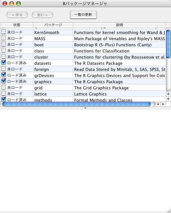Viewport: 171px width, 213px height.
Task: Click the vertical scrollbar down arrow
Action: [168, 99]
